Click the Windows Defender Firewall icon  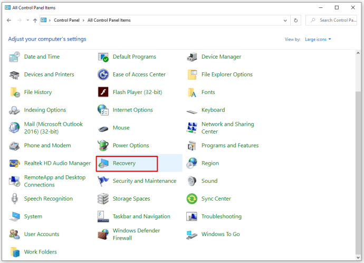[x=103, y=234]
